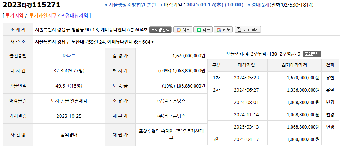The height and width of the screenshot is (148, 342).
Task: Click the 2차 auction date 2024-06-27
Action: [x=246, y=90]
